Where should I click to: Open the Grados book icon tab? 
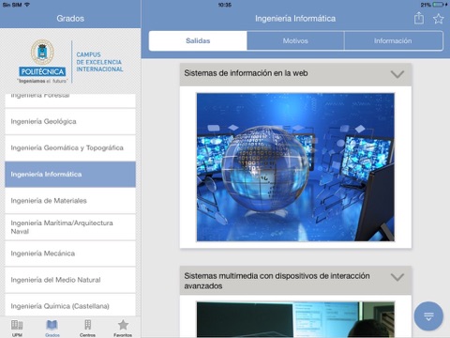tap(52, 328)
